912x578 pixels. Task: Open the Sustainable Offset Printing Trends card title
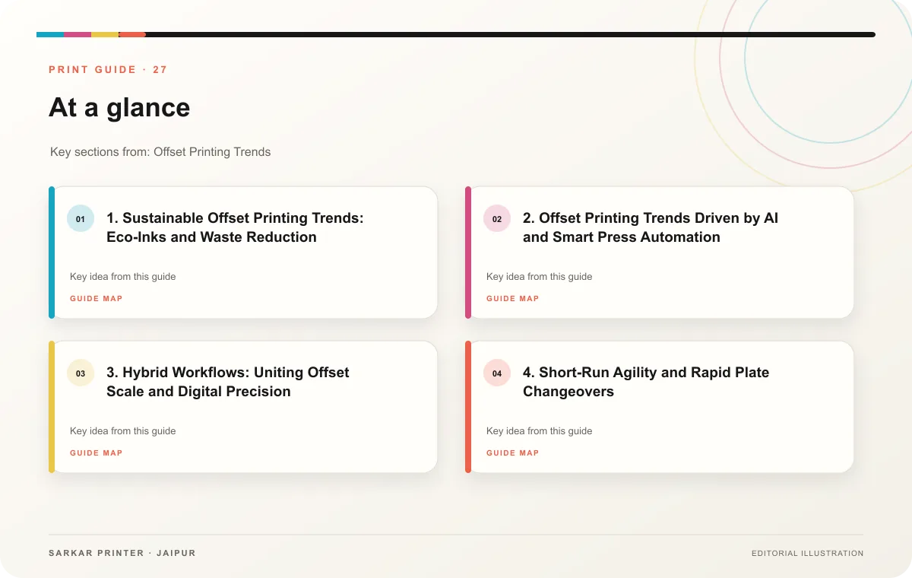(235, 227)
